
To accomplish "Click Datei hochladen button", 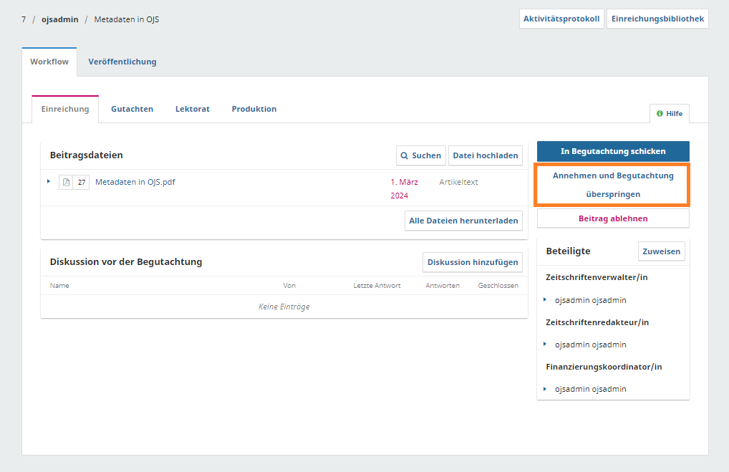I will pyautogui.click(x=485, y=155).
